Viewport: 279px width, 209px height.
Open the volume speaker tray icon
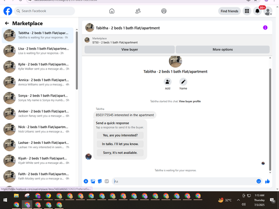[x=244, y=205]
